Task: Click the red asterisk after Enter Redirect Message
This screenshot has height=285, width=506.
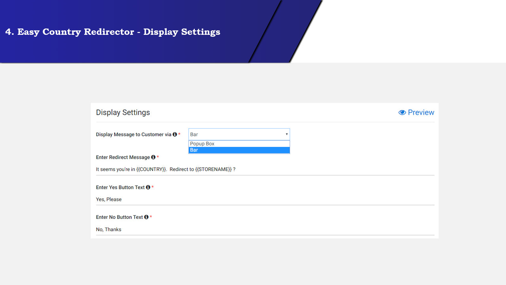Action: (158, 157)
